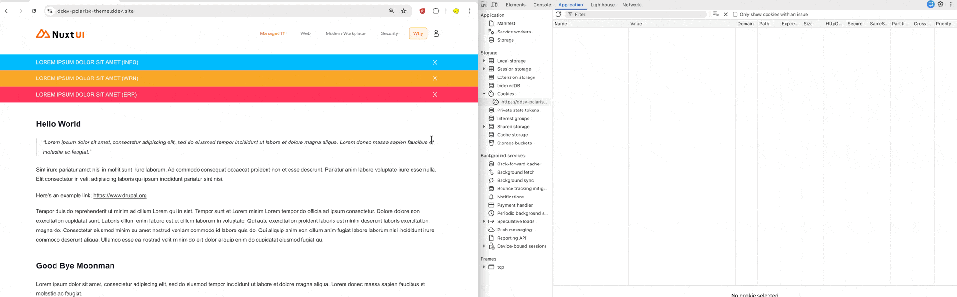957x297 pixels.
Task: Bookmark page with the star icon
Action: click(x=404, y=11)
